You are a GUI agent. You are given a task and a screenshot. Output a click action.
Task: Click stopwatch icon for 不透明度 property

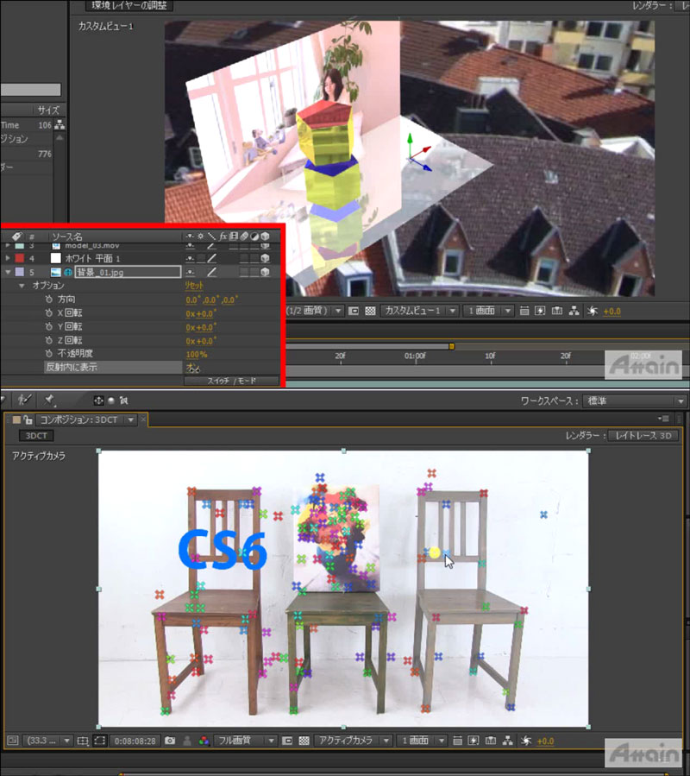click(x=49, y=354)
